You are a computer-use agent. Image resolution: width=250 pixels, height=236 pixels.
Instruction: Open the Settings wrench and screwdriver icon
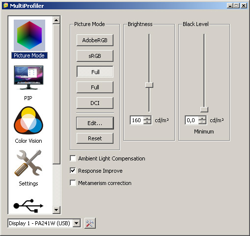[x=28, y=163]
